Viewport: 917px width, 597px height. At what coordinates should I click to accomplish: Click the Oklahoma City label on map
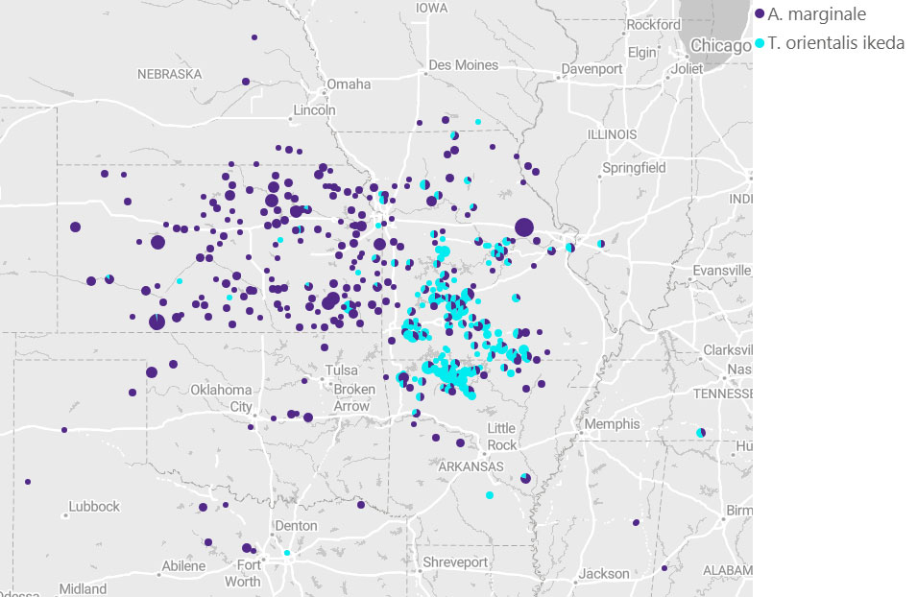click(x=220, y=398)
